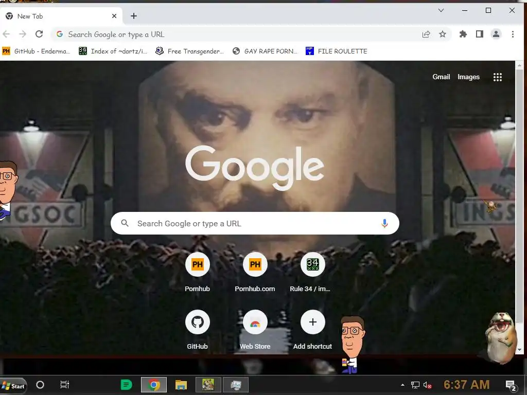This screenshot has width=527, height=395.
Task: Click the muted volume tray icon
Action: pyautogui.click(x=428, y=385)
